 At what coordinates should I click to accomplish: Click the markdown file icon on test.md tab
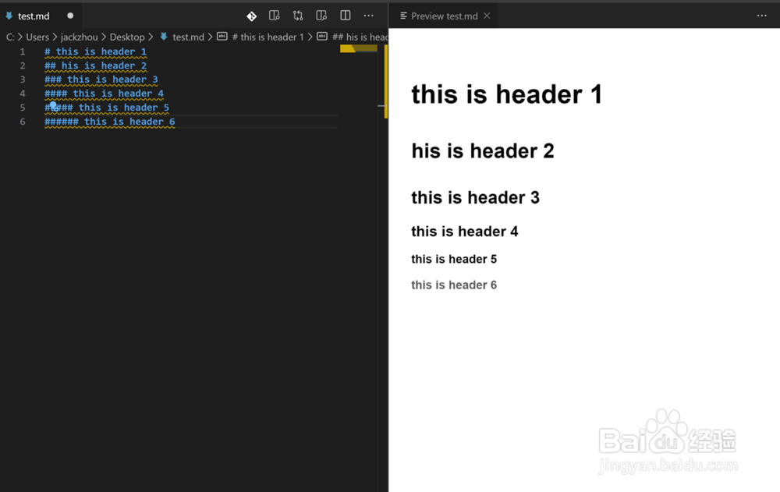click(x=9, y=16)
